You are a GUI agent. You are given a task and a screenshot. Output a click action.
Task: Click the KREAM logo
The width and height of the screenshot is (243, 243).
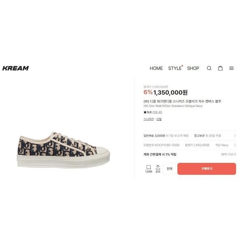(x=15, y=68)
